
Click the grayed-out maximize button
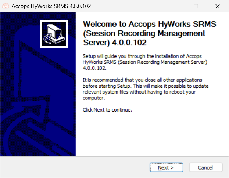click(196, 6)
